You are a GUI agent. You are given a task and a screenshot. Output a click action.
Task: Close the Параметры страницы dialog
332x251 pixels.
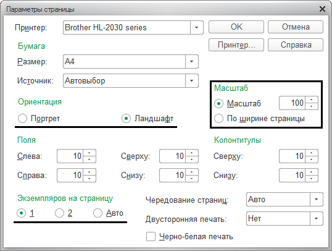coord(322,9)
